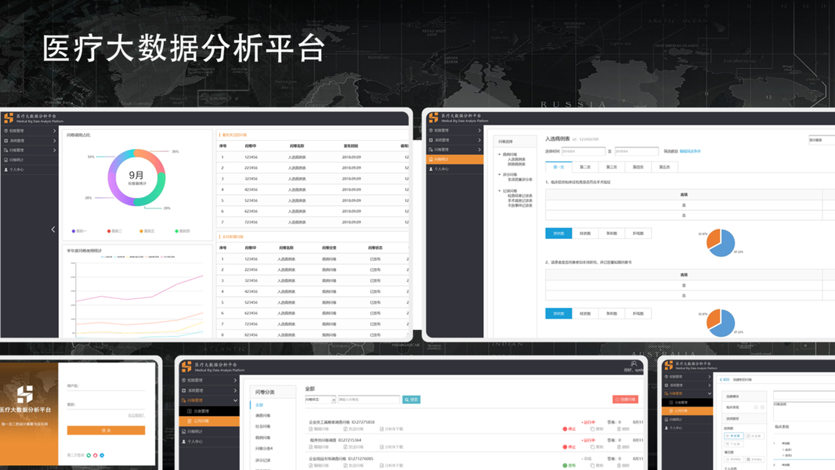
Task: Click the logo in the 入选病例表 statistics window
Action: tap(433, 117)
